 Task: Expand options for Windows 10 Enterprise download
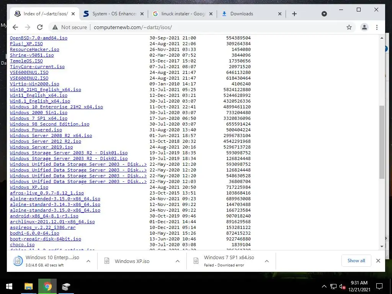coord(88,261)
